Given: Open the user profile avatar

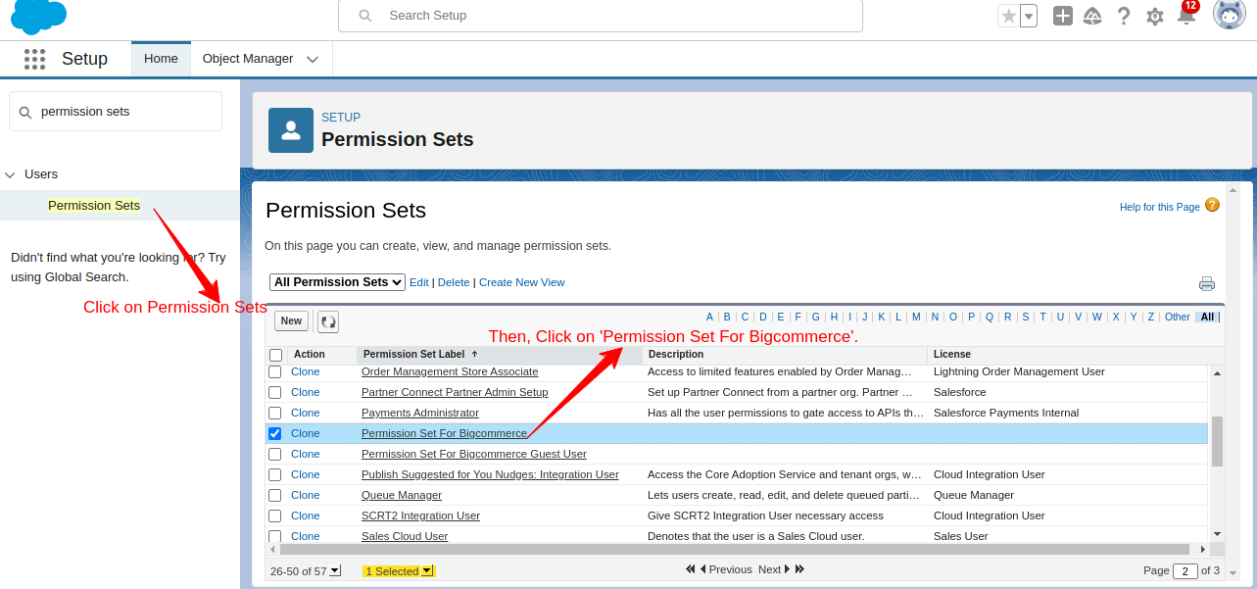Looking at the screenshot, I should [x=1230, y=14].
